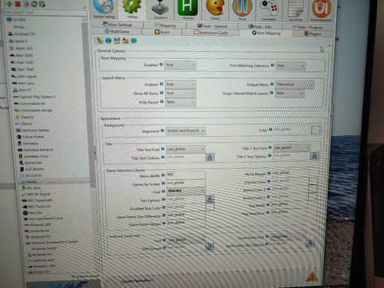Image resolution: width=384 pixels, height=288 pixels.
Task: Open Title 2 Text Options font editor button
Action: (314, 155)
